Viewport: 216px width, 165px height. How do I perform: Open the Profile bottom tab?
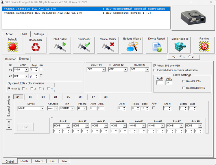25,161
